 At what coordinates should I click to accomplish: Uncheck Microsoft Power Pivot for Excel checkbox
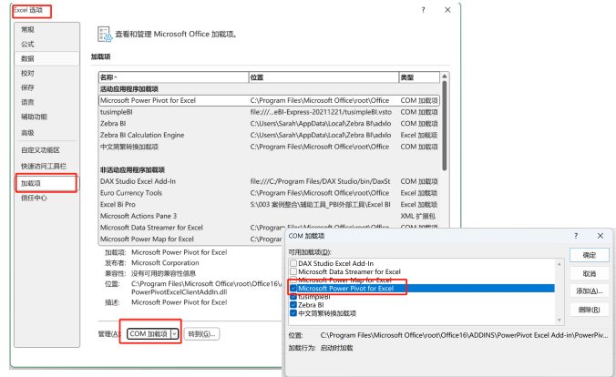(x=293, y=289)
